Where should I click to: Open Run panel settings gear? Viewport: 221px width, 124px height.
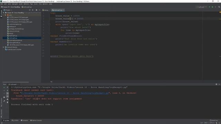217,84
